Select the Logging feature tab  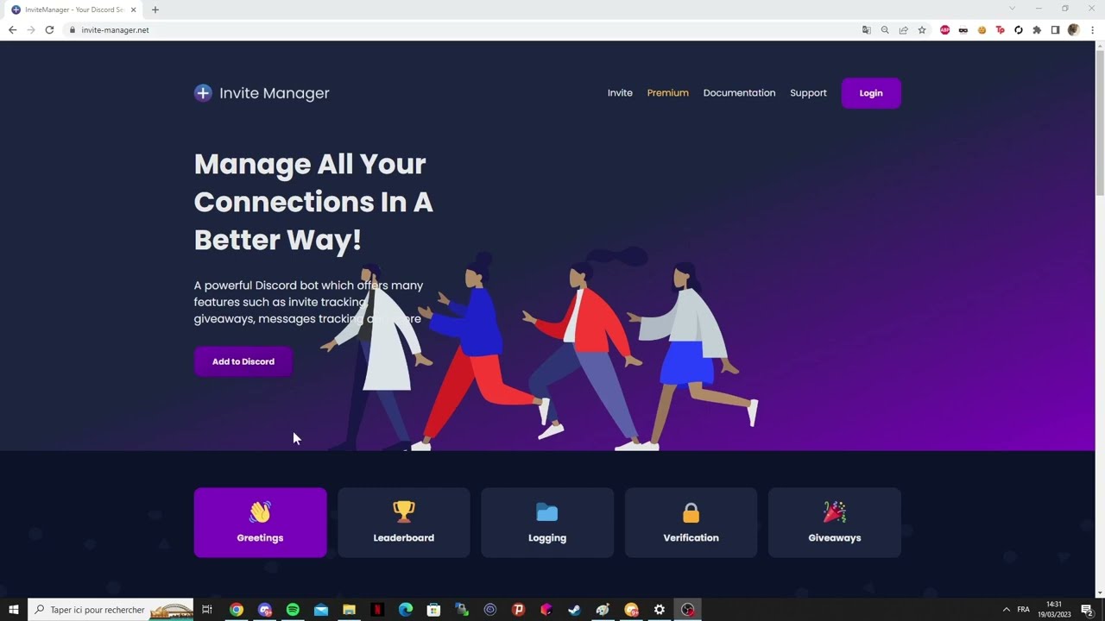click(547, 523)
